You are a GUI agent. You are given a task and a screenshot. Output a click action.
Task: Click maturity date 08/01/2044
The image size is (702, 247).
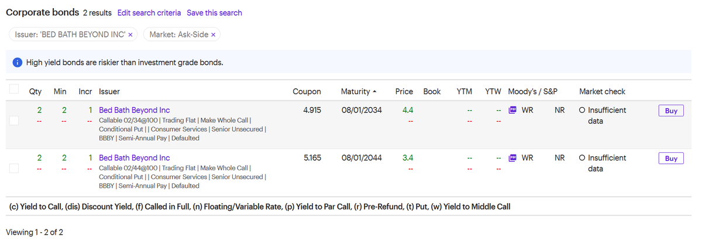click(361, 157)
